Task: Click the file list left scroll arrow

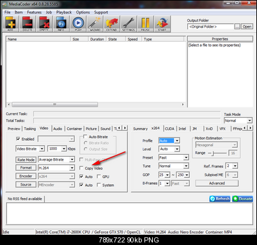Action: point(9,104)
